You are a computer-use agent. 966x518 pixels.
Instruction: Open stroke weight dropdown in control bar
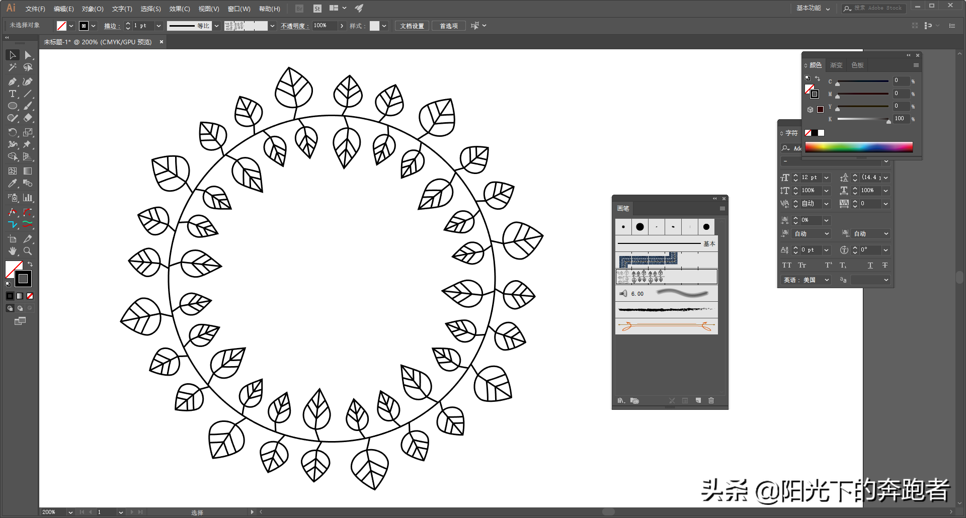click(x=159, y=26)
